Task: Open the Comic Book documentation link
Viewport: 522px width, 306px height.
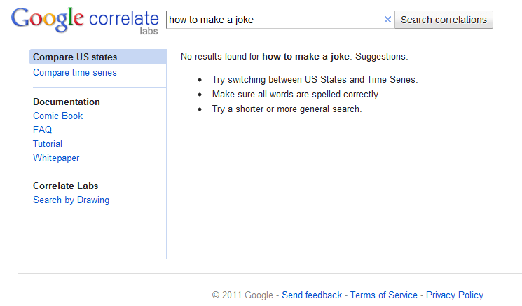Action: point(58,116)
